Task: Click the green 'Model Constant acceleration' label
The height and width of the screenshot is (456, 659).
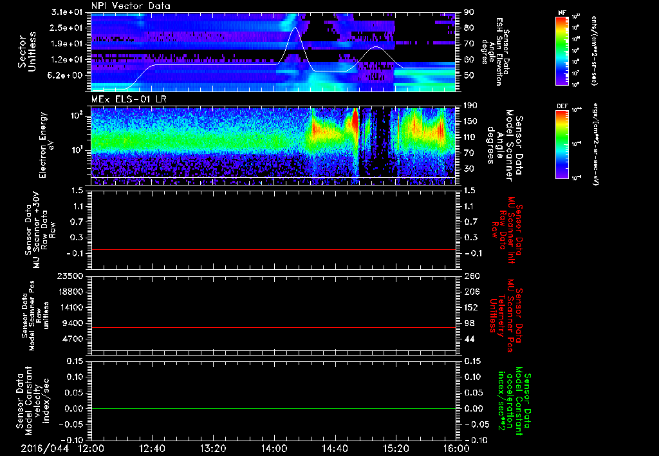Action: 514,402
